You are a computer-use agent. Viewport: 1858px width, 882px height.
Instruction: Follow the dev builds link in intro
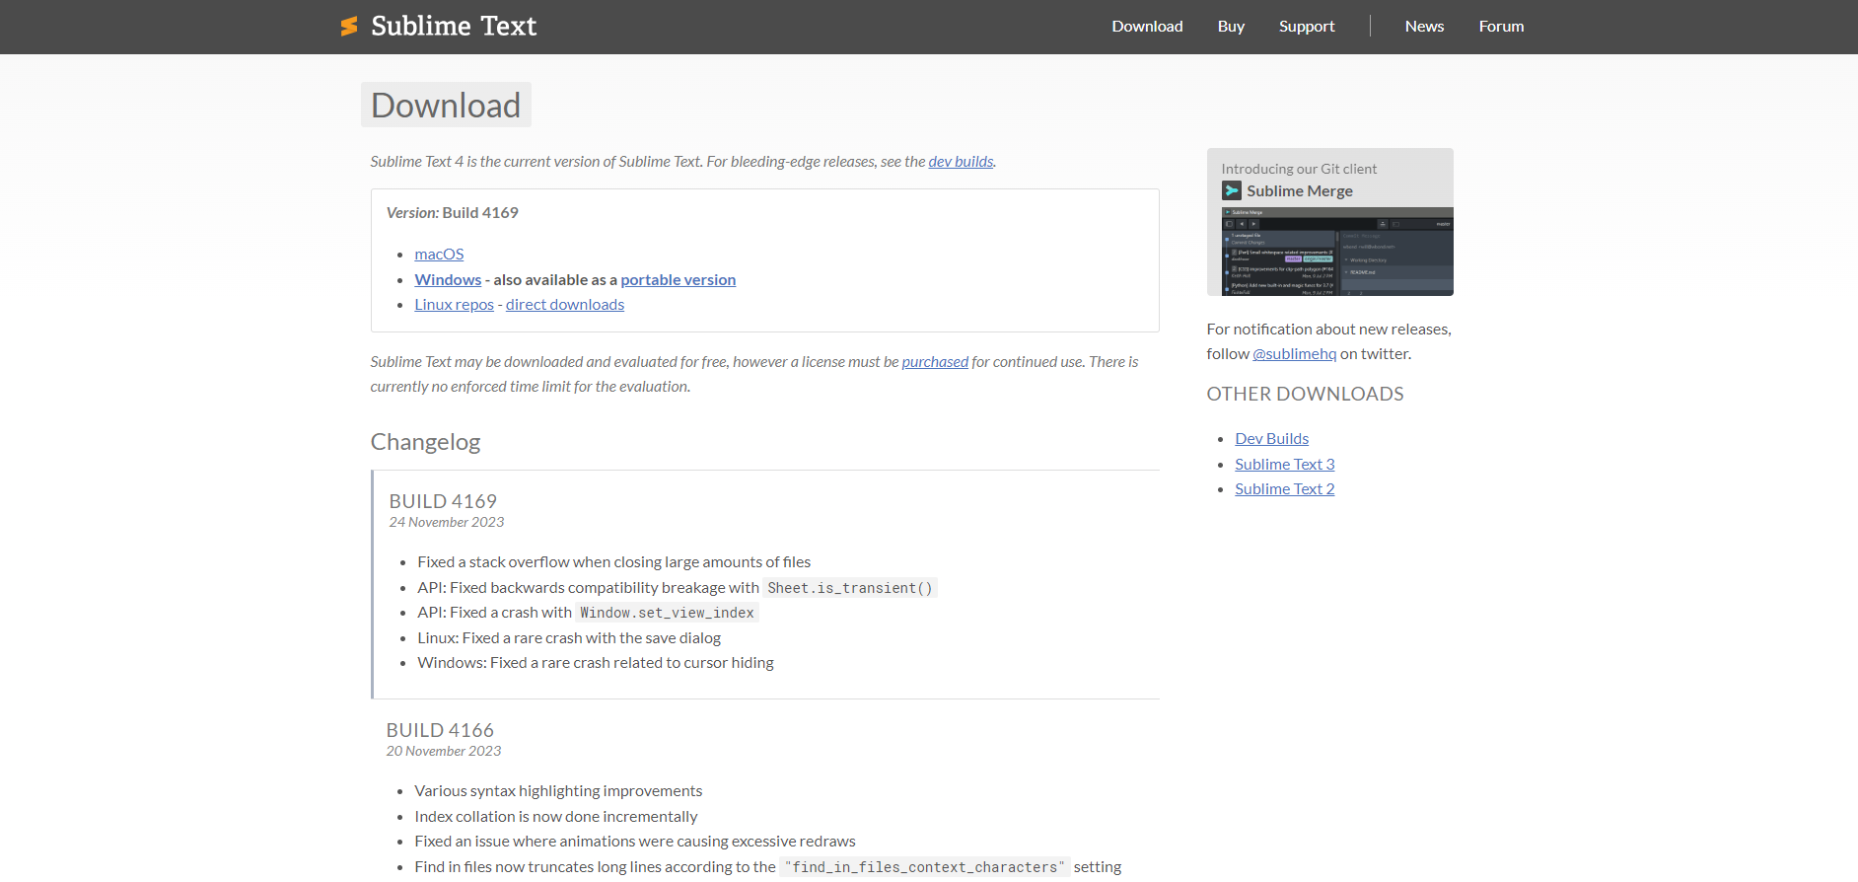tap(961, 162)
